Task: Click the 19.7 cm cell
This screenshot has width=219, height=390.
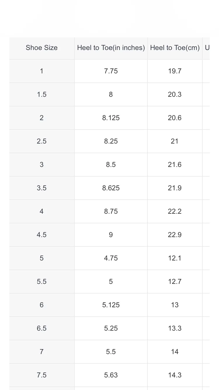Action: [x=175, y=71]
